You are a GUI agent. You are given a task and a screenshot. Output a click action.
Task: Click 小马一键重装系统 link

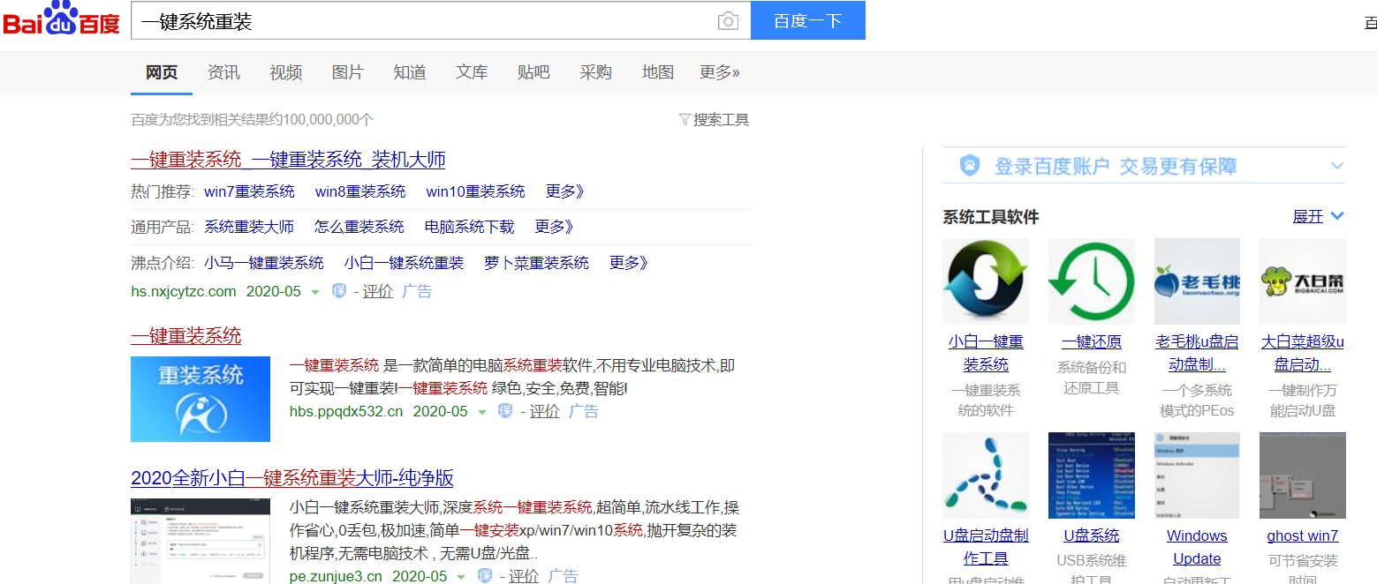pyautogui.click(x=264, y=263)
